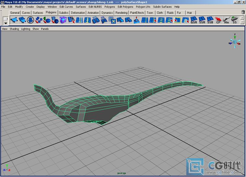Open the viewport Panels menu

45,29
